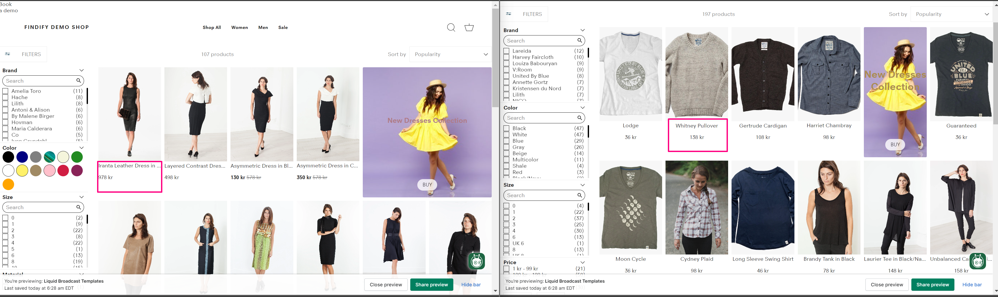Open the Sale navigation menu
Viewport: 998px width, 297px height.
[283, 27]
